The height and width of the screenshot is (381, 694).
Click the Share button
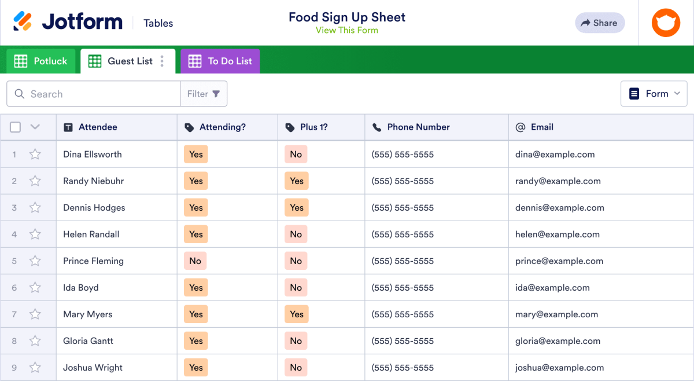600,23
